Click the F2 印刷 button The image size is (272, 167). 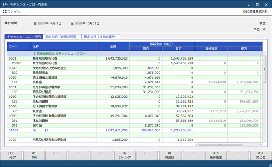pyautogui.click(x=34, y=155)
